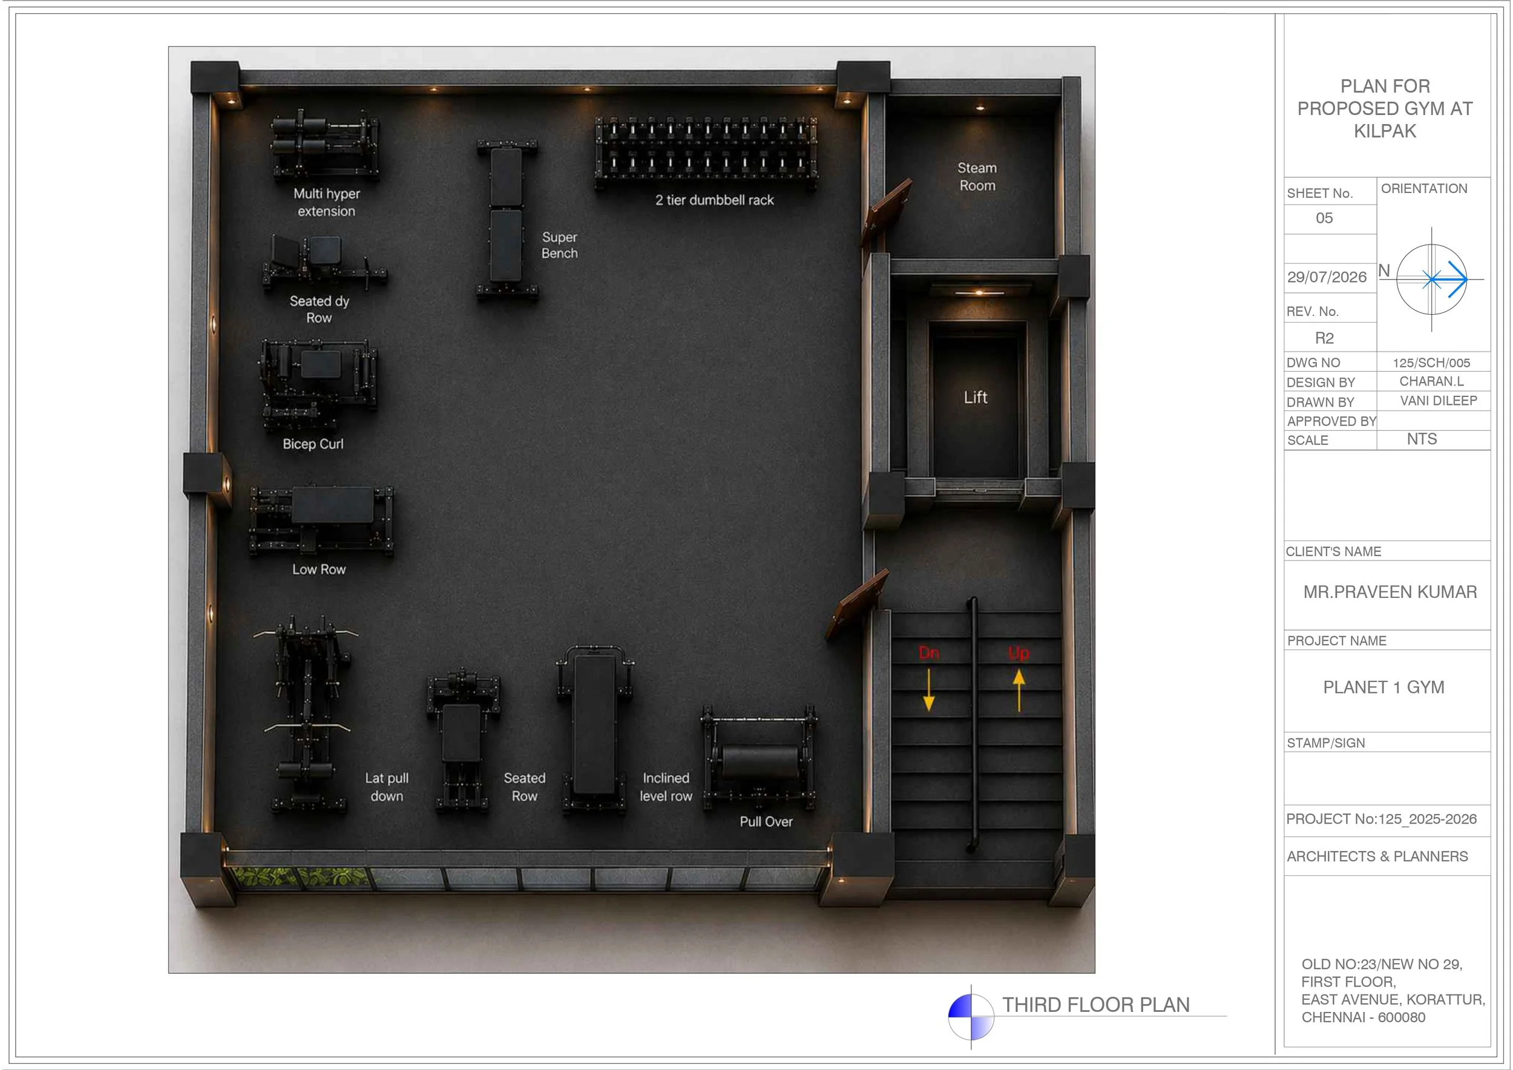Click the Steam Room door
The height and width of the screenshot is (1070, 1513).
pos(888,211)
